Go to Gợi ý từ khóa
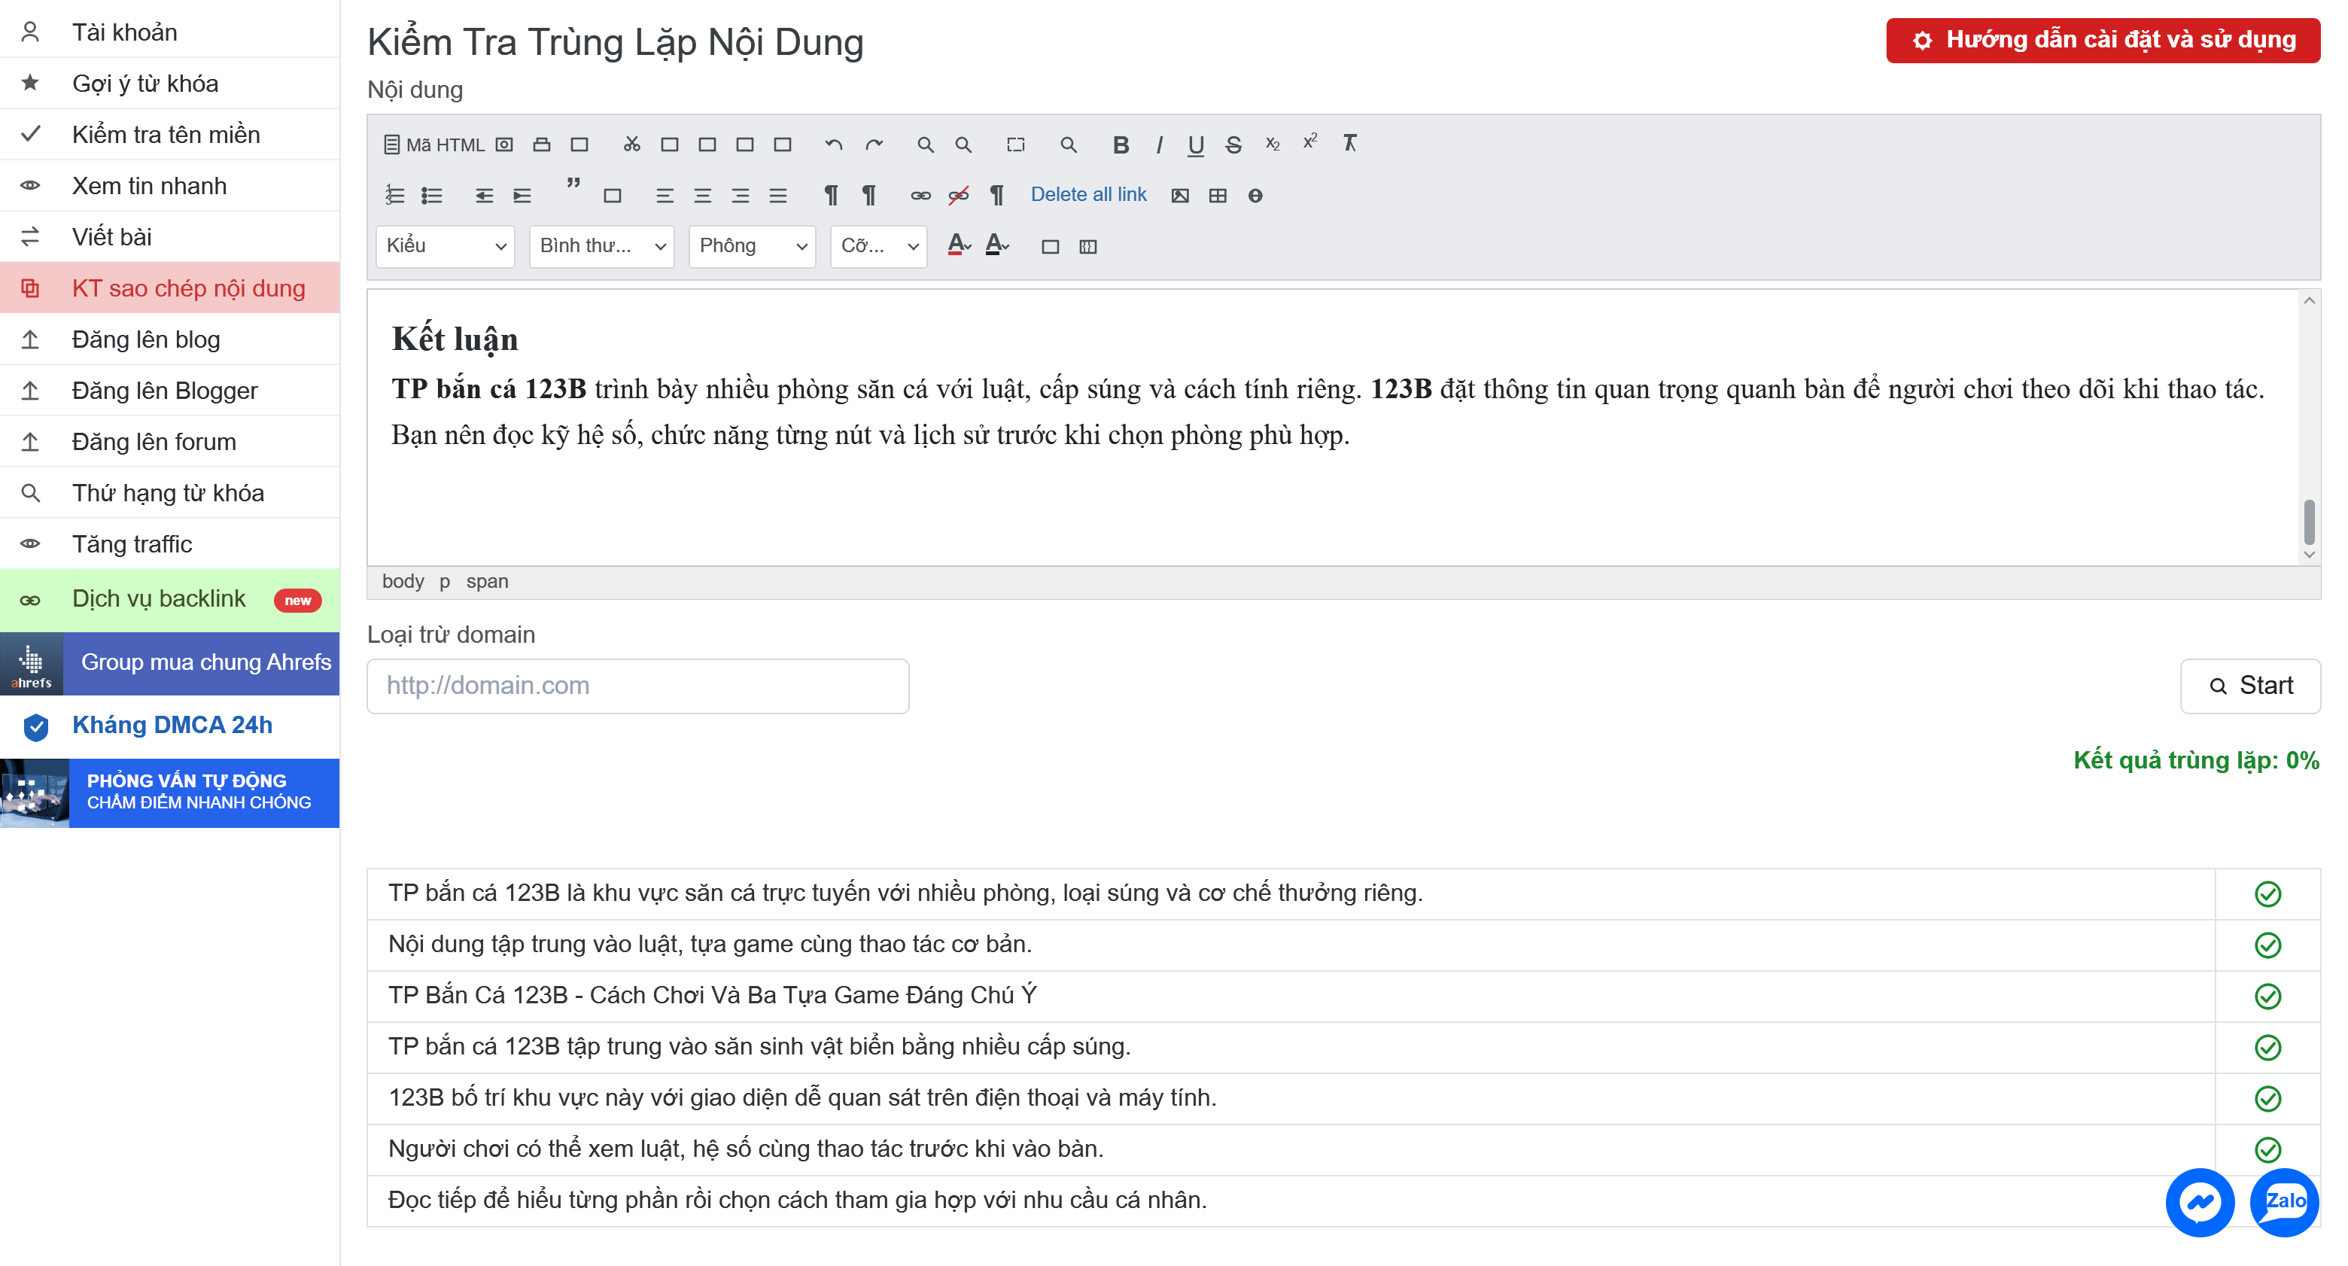The height and width of the screenshot is (1266, 2348). tap(169, 83)
